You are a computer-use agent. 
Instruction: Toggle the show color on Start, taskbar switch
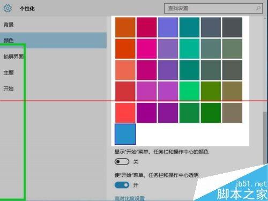(x=122, y=162)
